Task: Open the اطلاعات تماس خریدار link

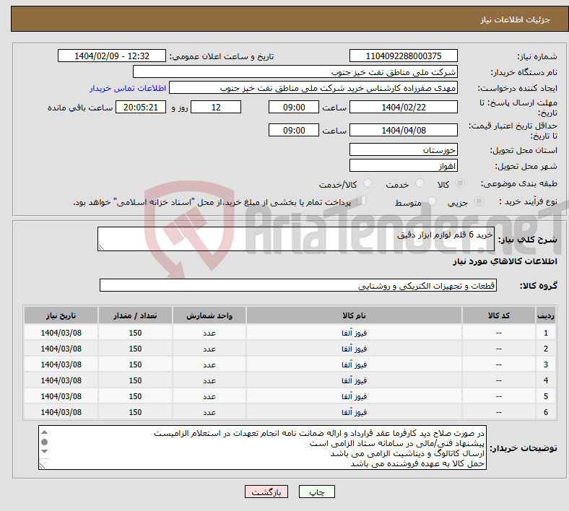Action: coord(127,88)
